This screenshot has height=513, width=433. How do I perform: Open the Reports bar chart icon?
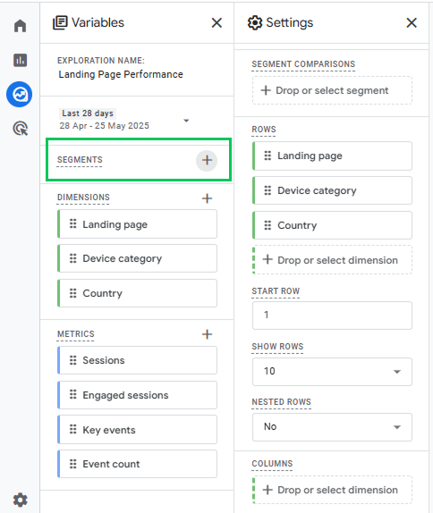(x=20, y=60)
